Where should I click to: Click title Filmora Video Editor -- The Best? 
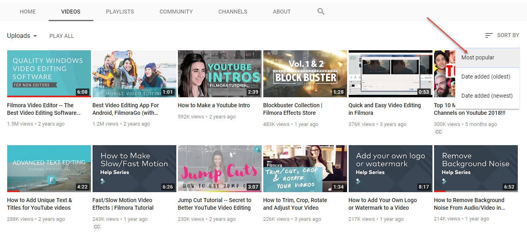pos(44,109)
